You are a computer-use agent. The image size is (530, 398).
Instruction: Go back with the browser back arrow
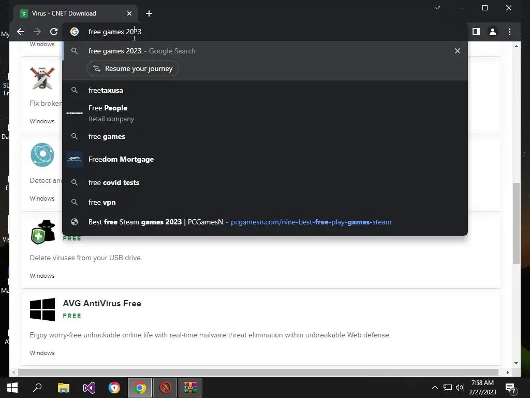[21, 32]
